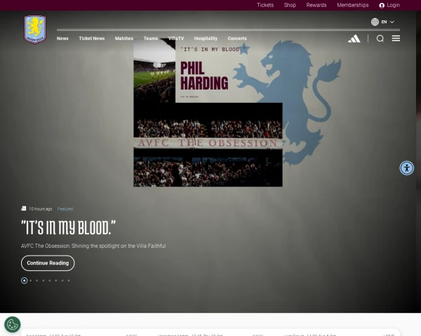Click the Continue Reading button

(x=48, y=263)
